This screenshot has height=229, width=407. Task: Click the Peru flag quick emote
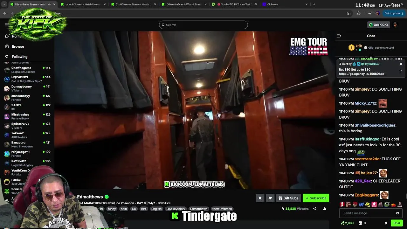click(342, 204)
